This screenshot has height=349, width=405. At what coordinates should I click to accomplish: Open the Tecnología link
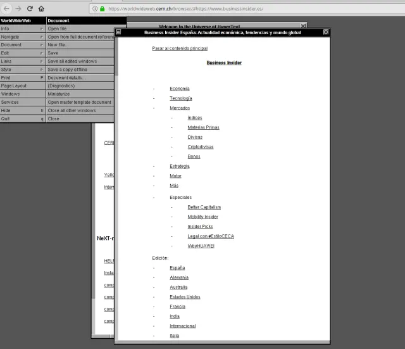181,98
